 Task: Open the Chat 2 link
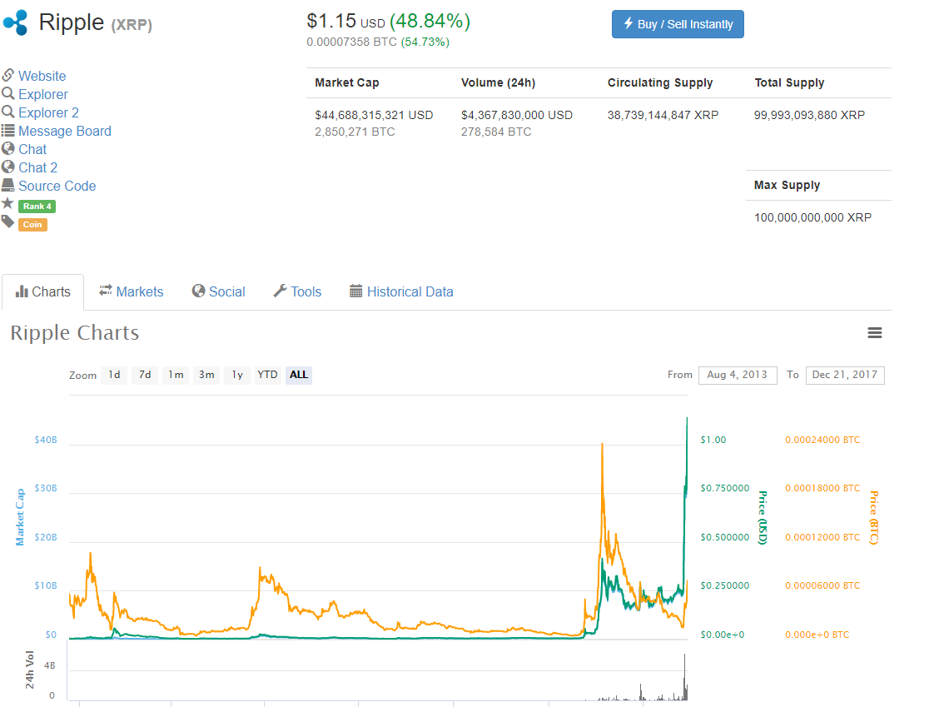[x=37, y=167]
